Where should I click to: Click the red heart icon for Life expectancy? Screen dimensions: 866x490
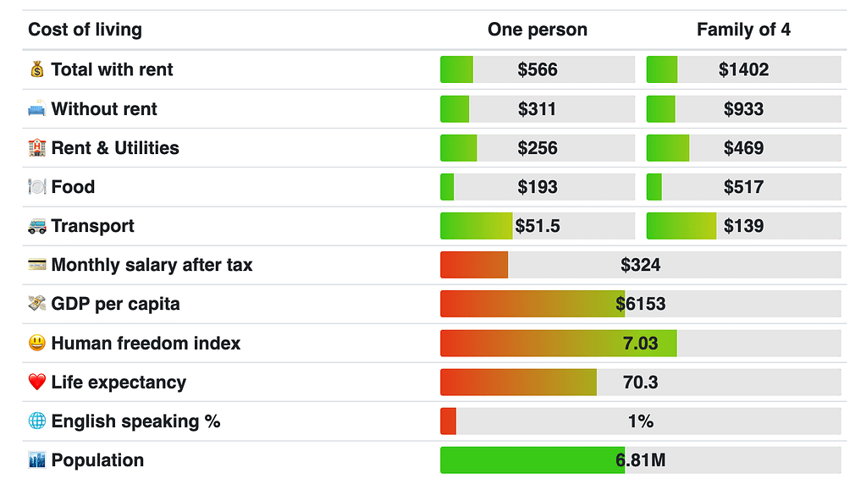point(36,383)
